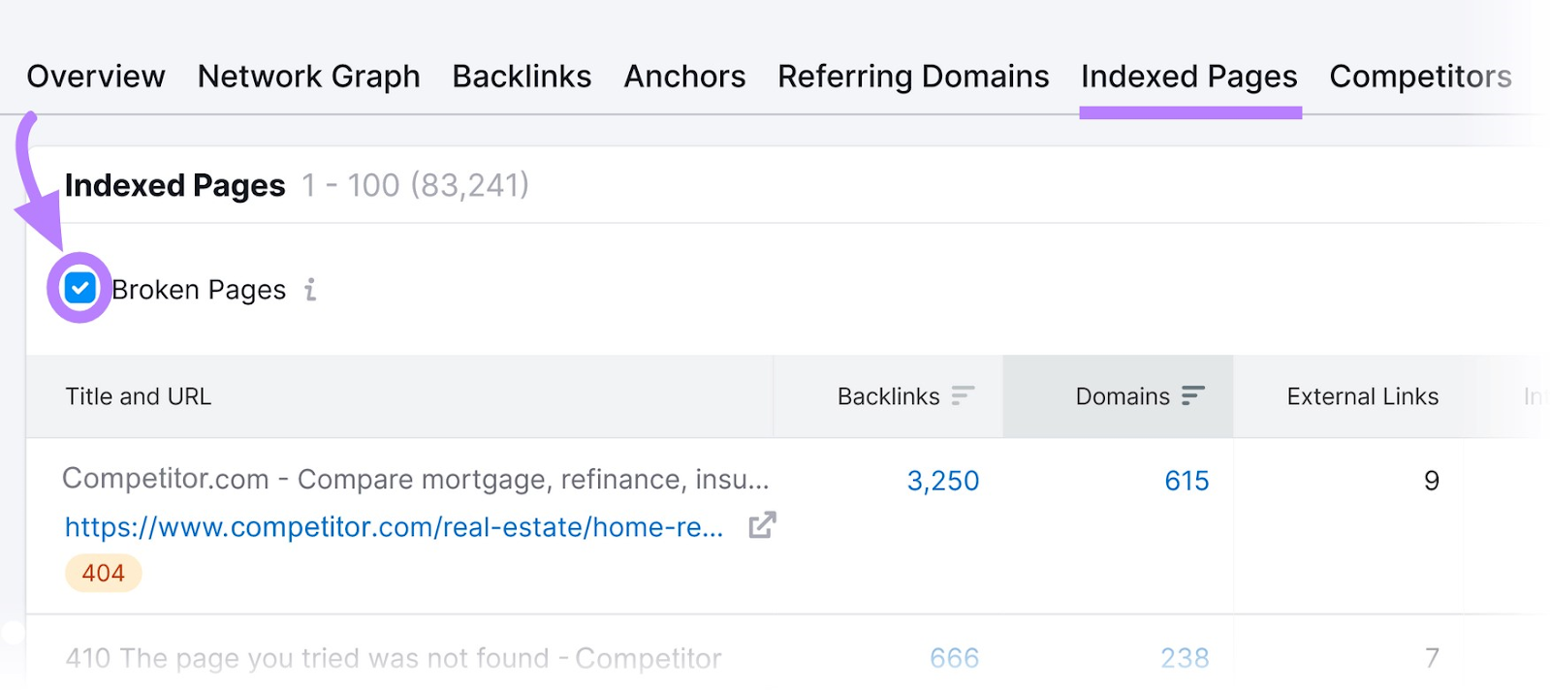Sort results using the Backlinks sort icon
This screenshot has height=691, width=1551.
click(963, 395)
